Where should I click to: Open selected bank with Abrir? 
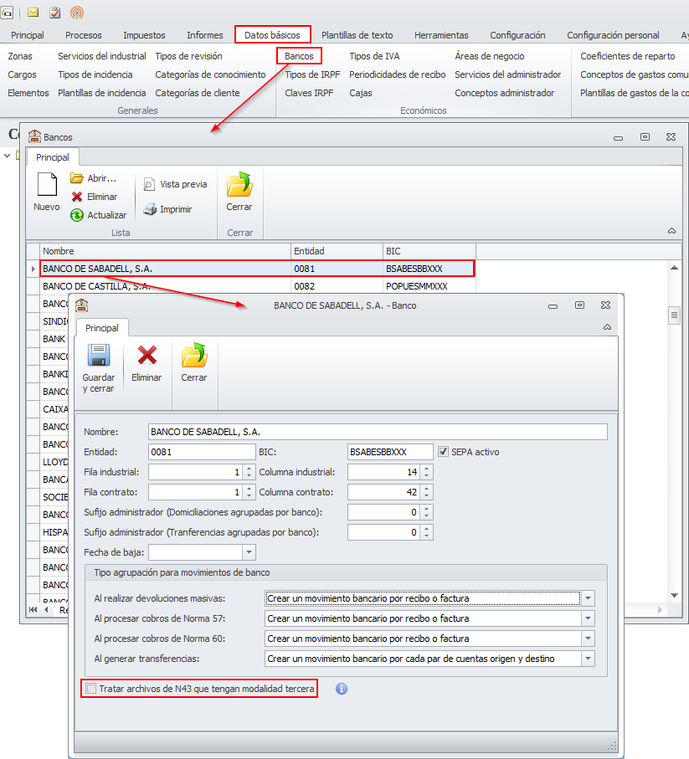click(94, 178)
